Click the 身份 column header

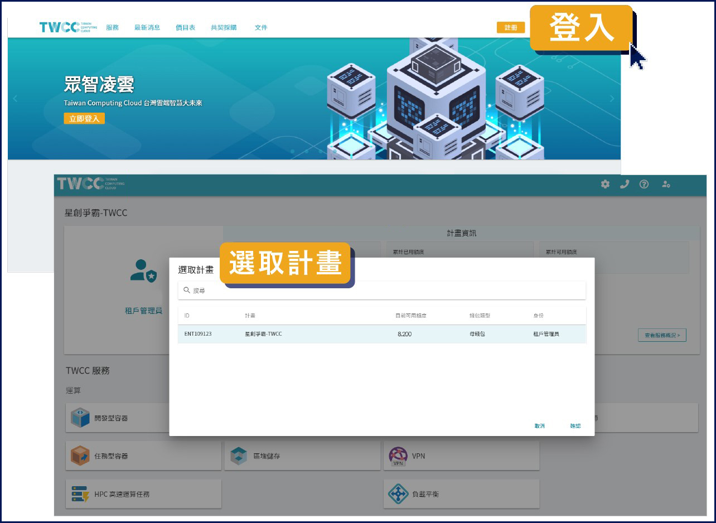click(x=538, y=316)
